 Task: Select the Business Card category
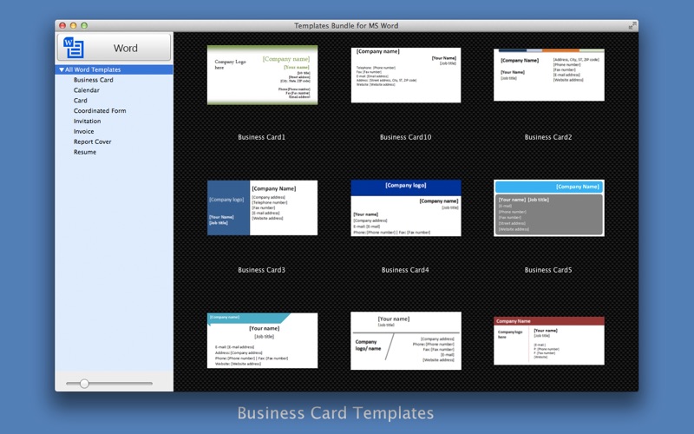(x=94, y=80)
